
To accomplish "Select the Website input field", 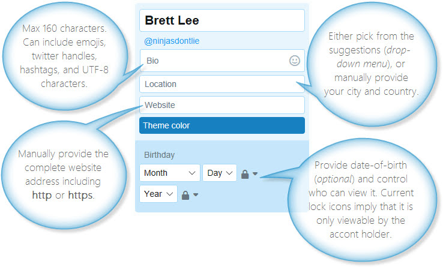I will tap(222, 105).
